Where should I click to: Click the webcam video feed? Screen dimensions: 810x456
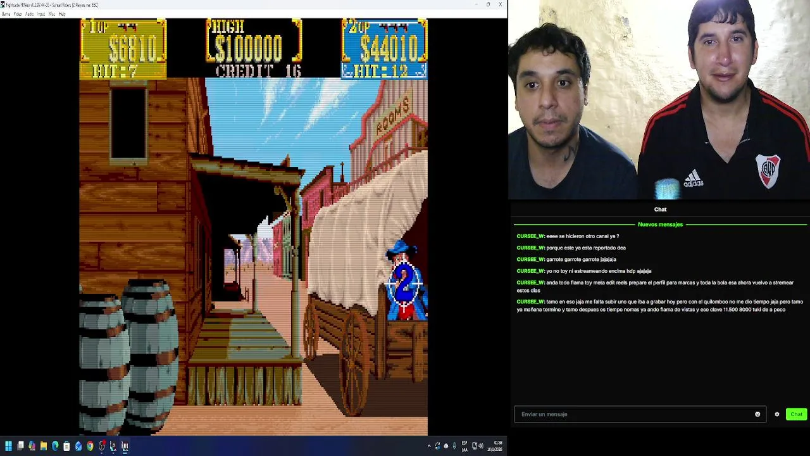tap(659, 100)
